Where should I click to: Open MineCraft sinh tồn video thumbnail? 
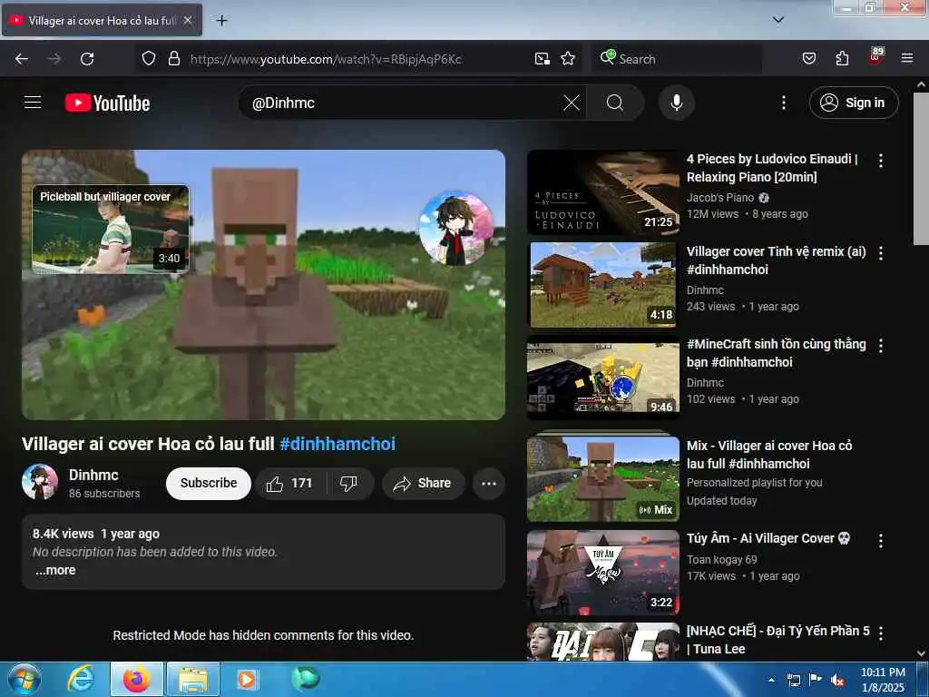603,377
